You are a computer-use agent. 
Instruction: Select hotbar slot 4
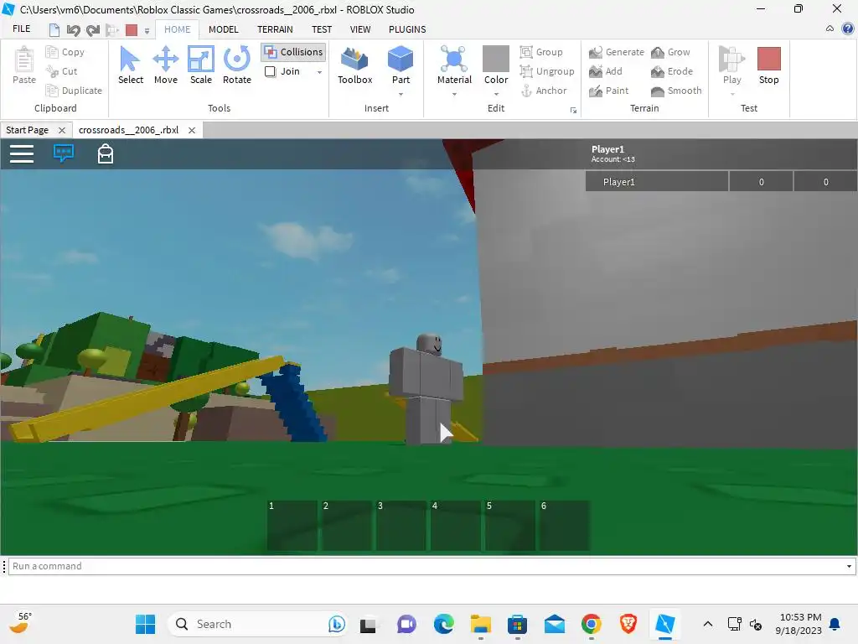pos(455,525)
